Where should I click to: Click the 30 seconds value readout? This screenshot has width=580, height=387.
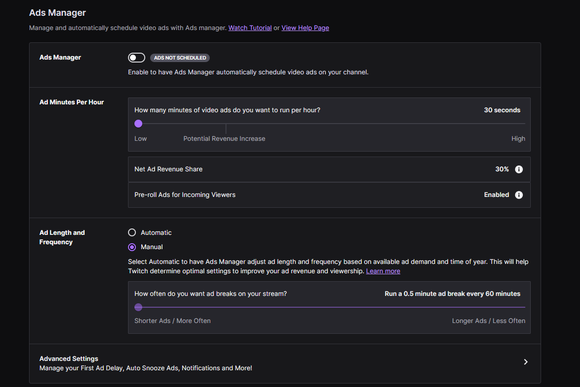click(x=502, y=110)
